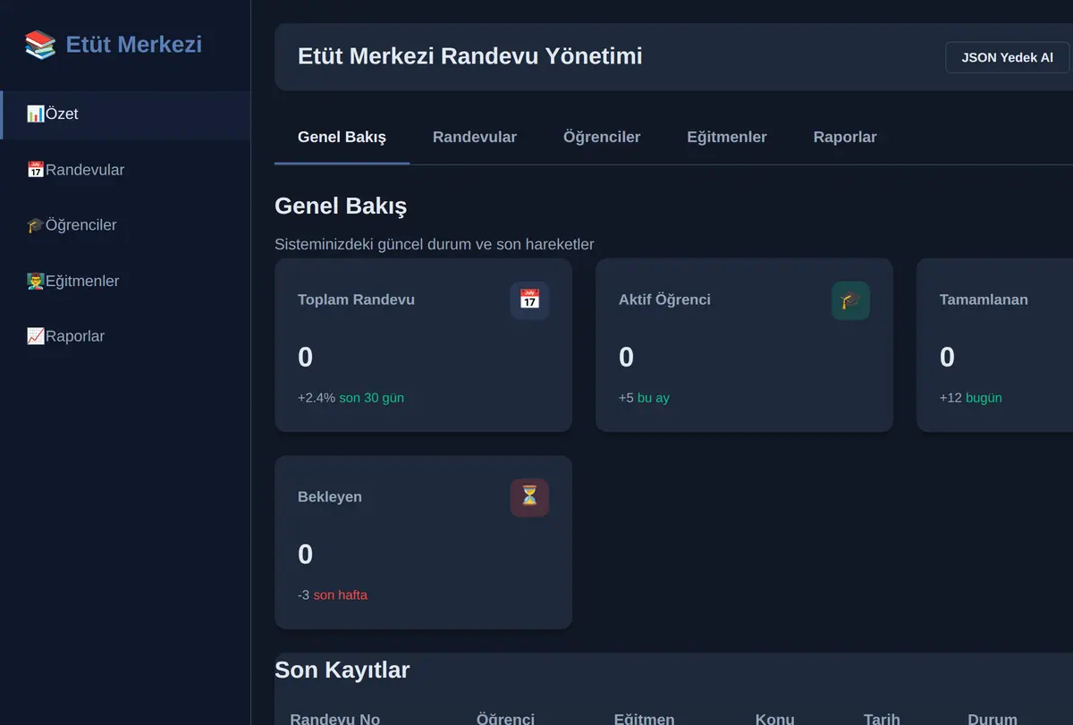The height and width of the screenshot is (725, 1073).
Task: Click the books logo icon beside Etüt Merkezi
Action: tap(40, 44)
